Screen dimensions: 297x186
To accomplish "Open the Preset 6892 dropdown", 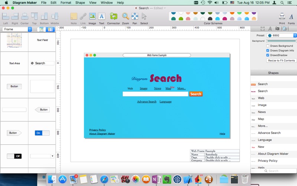I will pos(281,35).
